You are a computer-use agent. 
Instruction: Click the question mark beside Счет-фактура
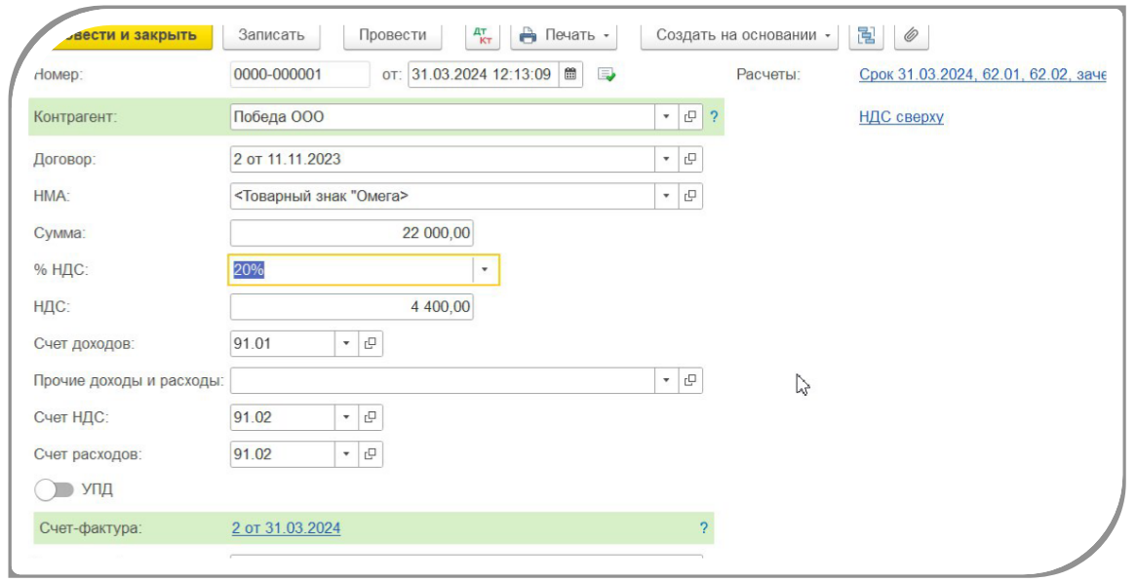[x=703, y=528]
